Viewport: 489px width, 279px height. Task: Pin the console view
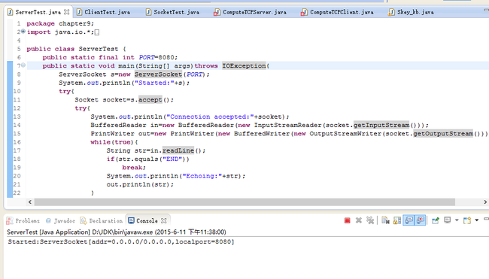click(x=436, y=220)
